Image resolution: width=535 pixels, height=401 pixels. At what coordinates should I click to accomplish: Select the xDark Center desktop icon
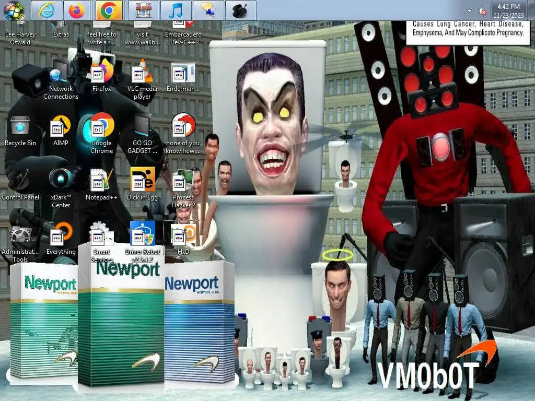tap(61, 188)
